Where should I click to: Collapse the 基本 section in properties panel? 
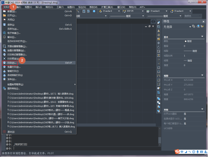[202, 36]
